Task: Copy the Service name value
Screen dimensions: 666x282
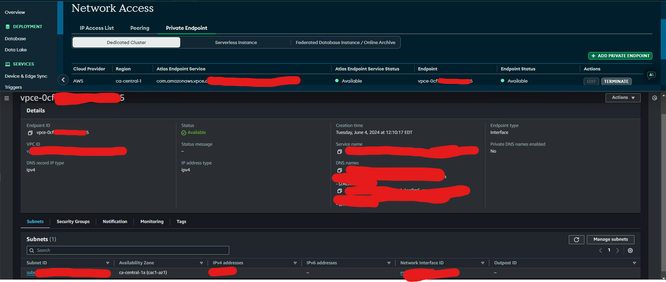Action: coord(340,152)
